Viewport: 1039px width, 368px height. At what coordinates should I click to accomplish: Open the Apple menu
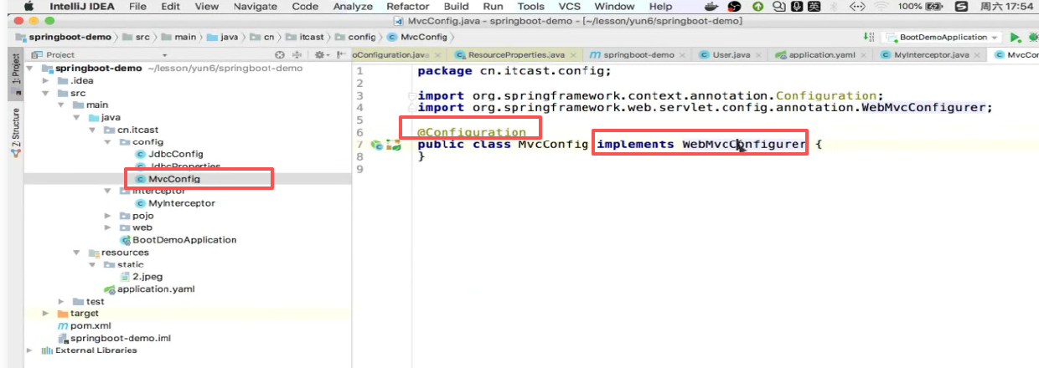click(28, 6)
